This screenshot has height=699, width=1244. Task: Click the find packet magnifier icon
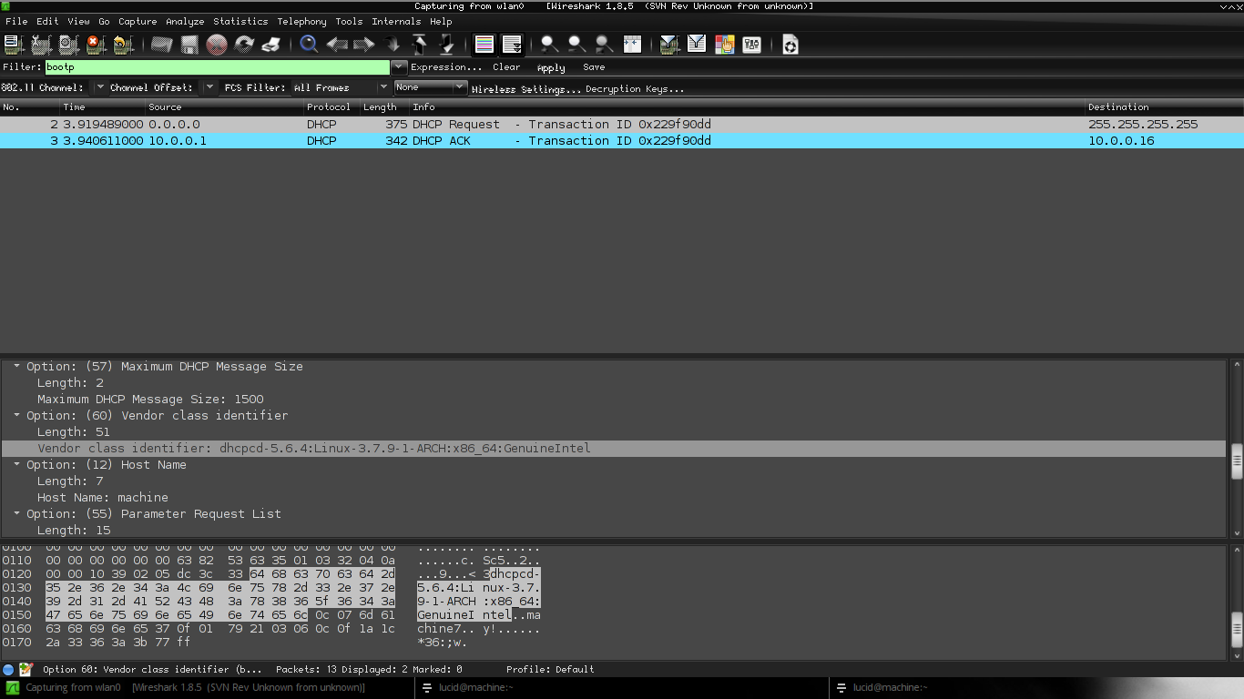click(309, 44)
